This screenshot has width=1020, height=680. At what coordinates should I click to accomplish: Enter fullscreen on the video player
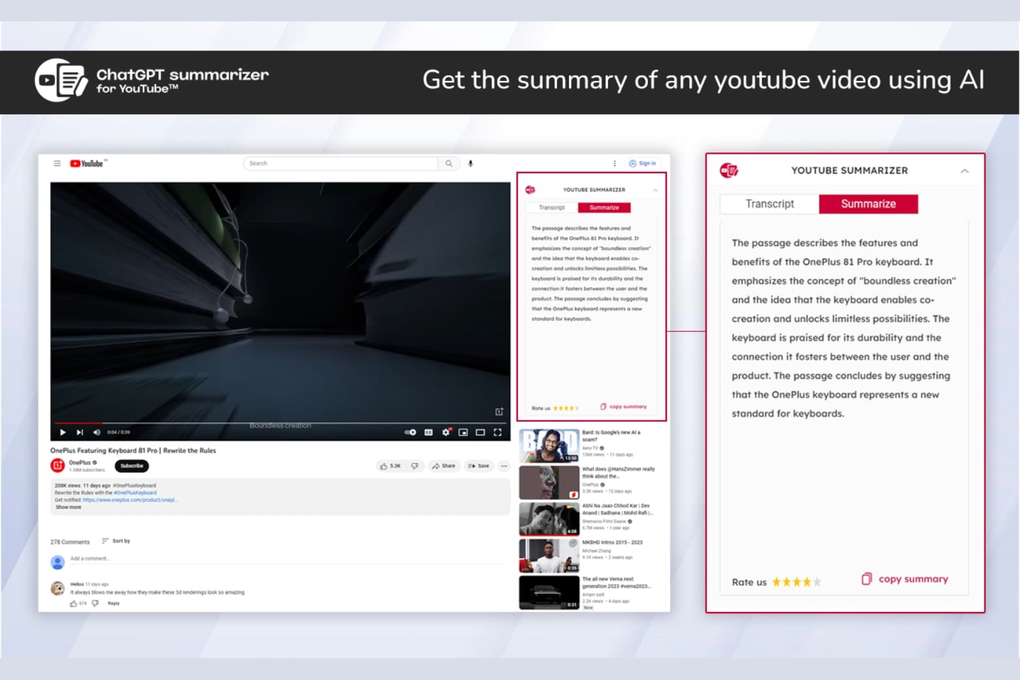point(498,432)
